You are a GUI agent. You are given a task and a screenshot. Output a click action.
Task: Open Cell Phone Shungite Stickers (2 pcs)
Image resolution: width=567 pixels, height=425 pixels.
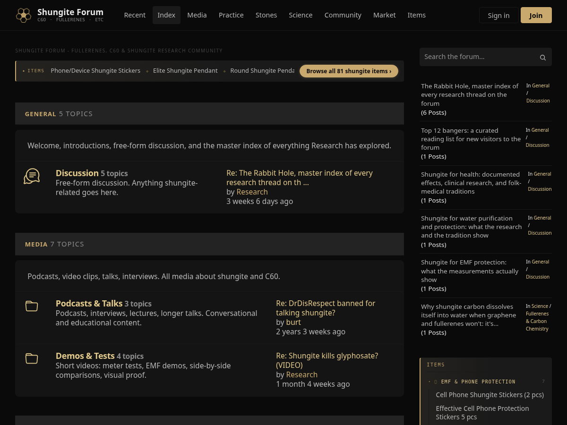point(490,395)
